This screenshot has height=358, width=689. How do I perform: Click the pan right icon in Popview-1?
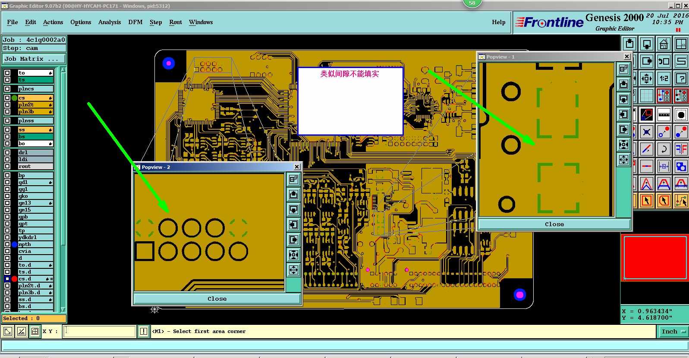623,129
